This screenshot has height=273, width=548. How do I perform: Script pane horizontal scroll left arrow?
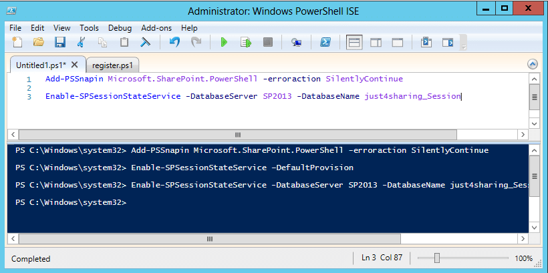pyautogui.click(x=13, y=134)
